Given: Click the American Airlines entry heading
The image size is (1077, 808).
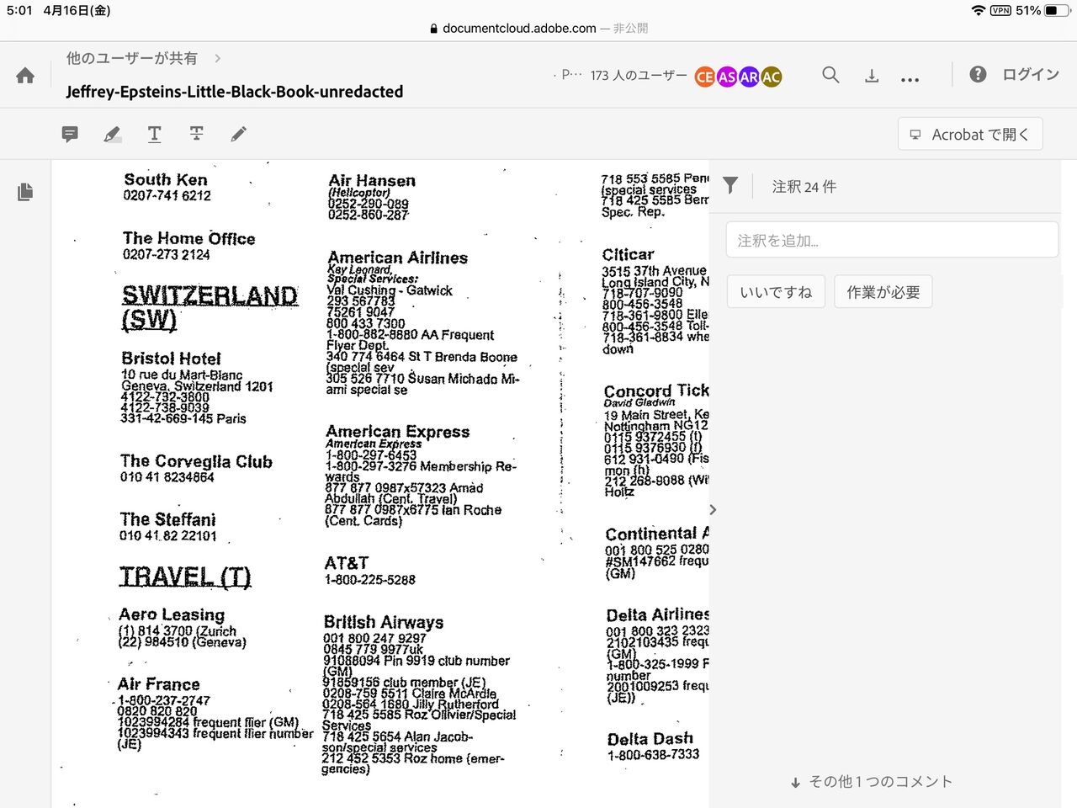Looking at the screenshot, I should [x=398, y=258].
